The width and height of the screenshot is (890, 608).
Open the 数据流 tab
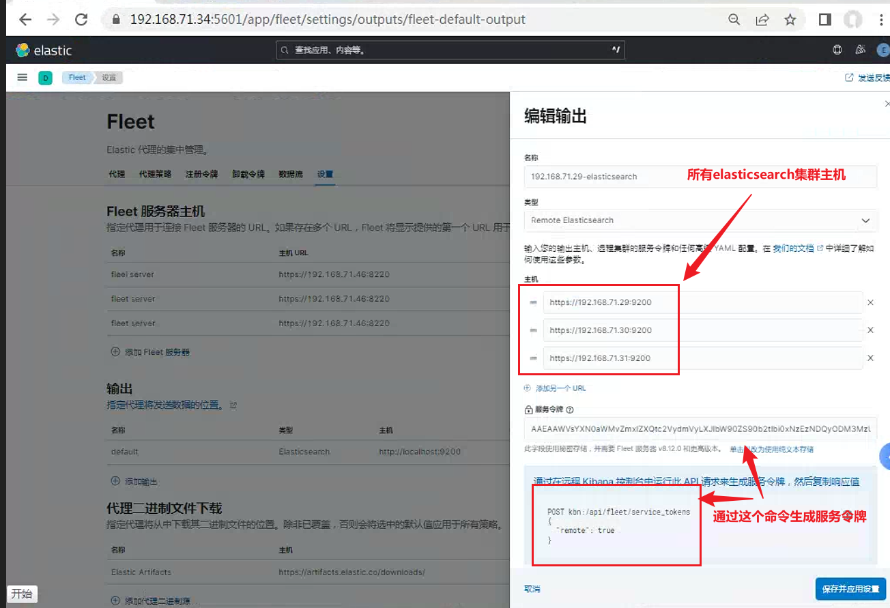click(291, 174)
